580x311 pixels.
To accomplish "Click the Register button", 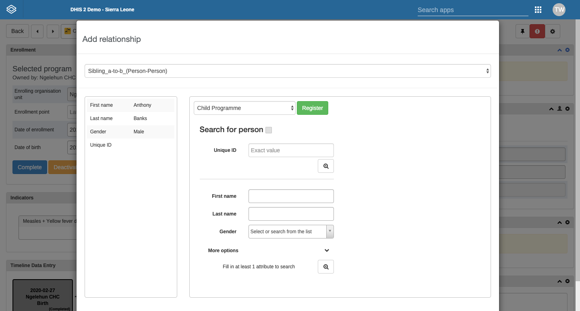I will [x=313, y=108].
